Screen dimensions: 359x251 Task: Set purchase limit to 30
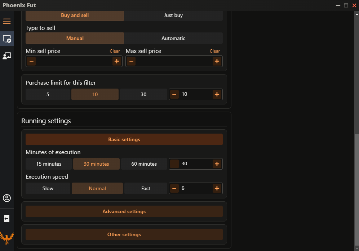coord(143,94)
